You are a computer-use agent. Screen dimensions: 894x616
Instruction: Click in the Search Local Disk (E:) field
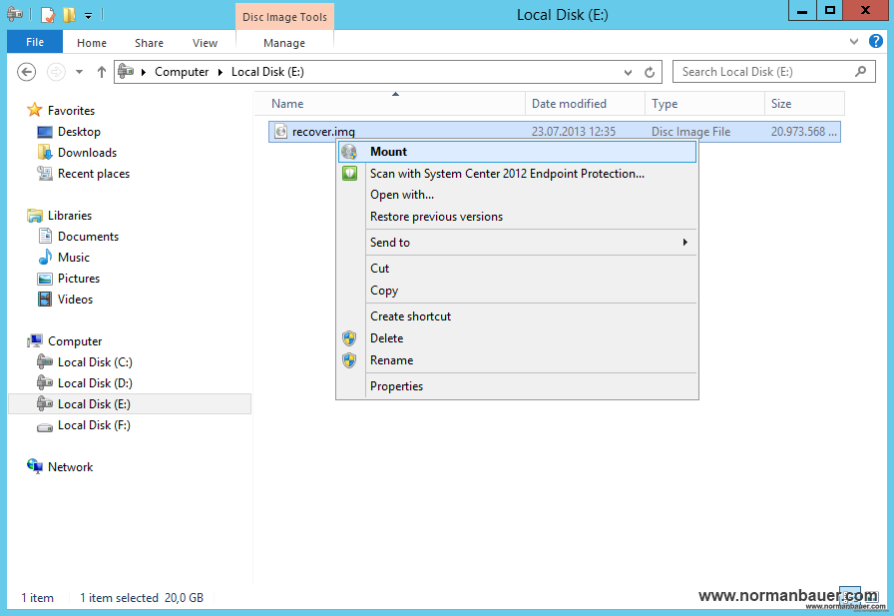click(763, 72)
